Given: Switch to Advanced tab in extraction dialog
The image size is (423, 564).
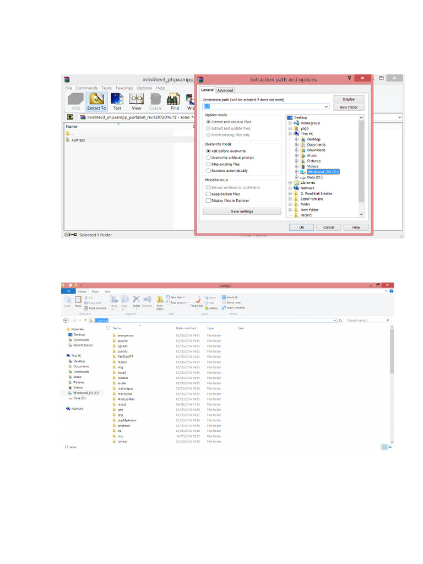Looking at the screenshot, I should (225, 90).
